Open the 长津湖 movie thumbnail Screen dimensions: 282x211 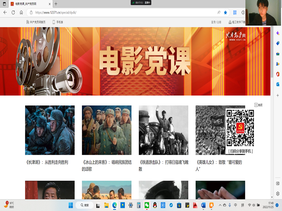pos(50,130)
